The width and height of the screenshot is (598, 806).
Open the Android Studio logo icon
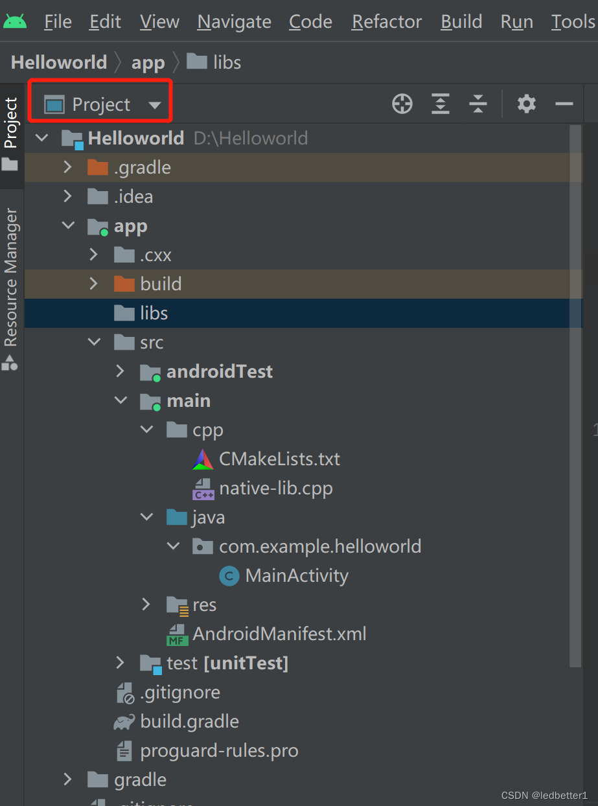[16, 20]
